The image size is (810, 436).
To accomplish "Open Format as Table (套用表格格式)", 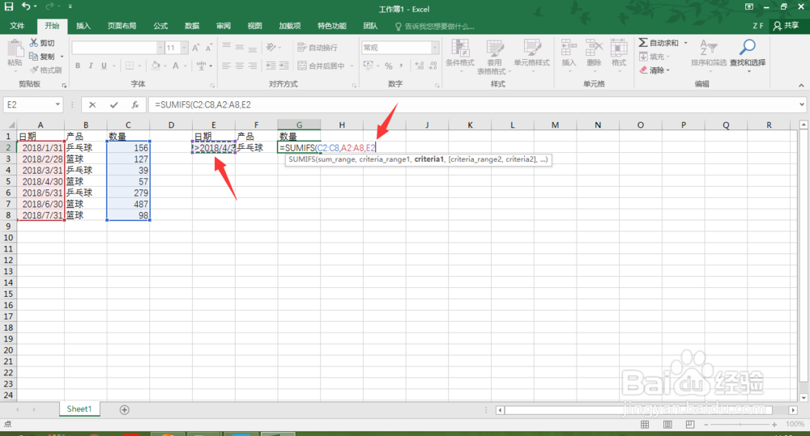I will coord(494,57).
